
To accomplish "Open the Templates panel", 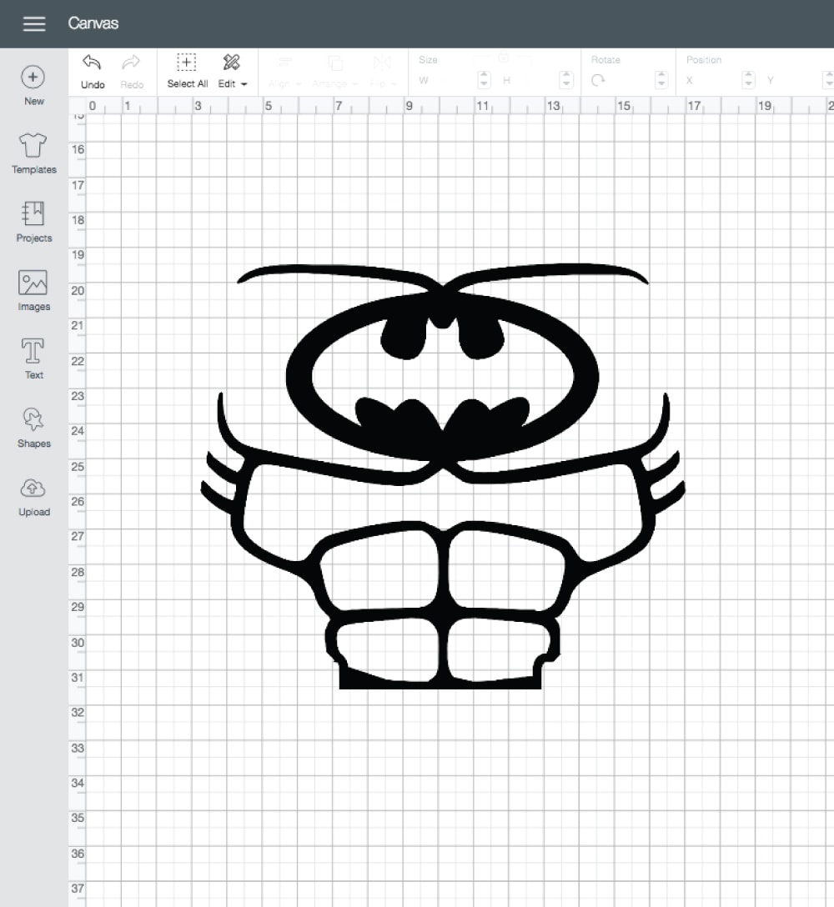I will tap(33, 147).
